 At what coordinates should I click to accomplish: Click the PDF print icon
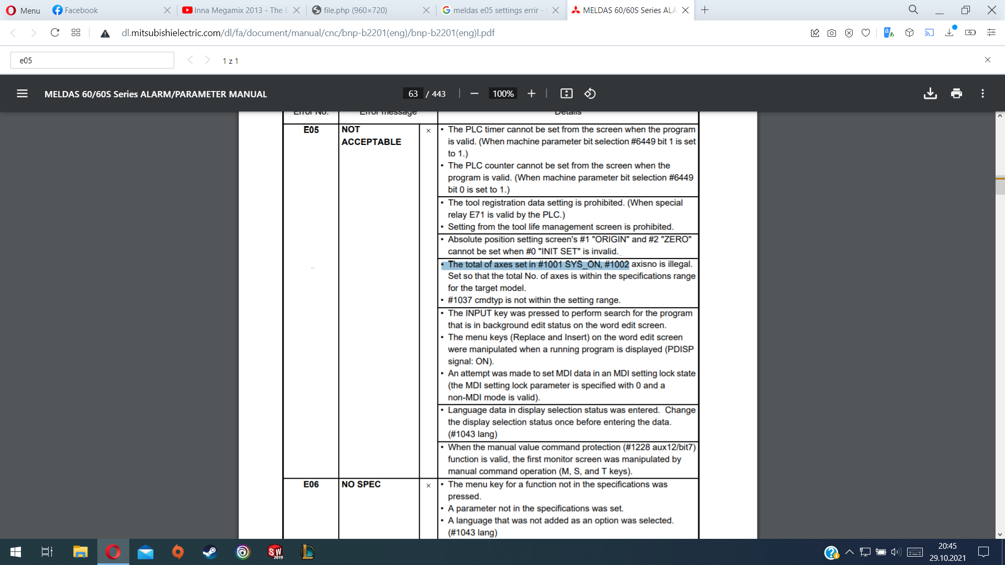[956, 94]
